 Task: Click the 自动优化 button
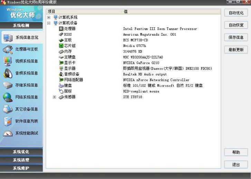[236, 13]
